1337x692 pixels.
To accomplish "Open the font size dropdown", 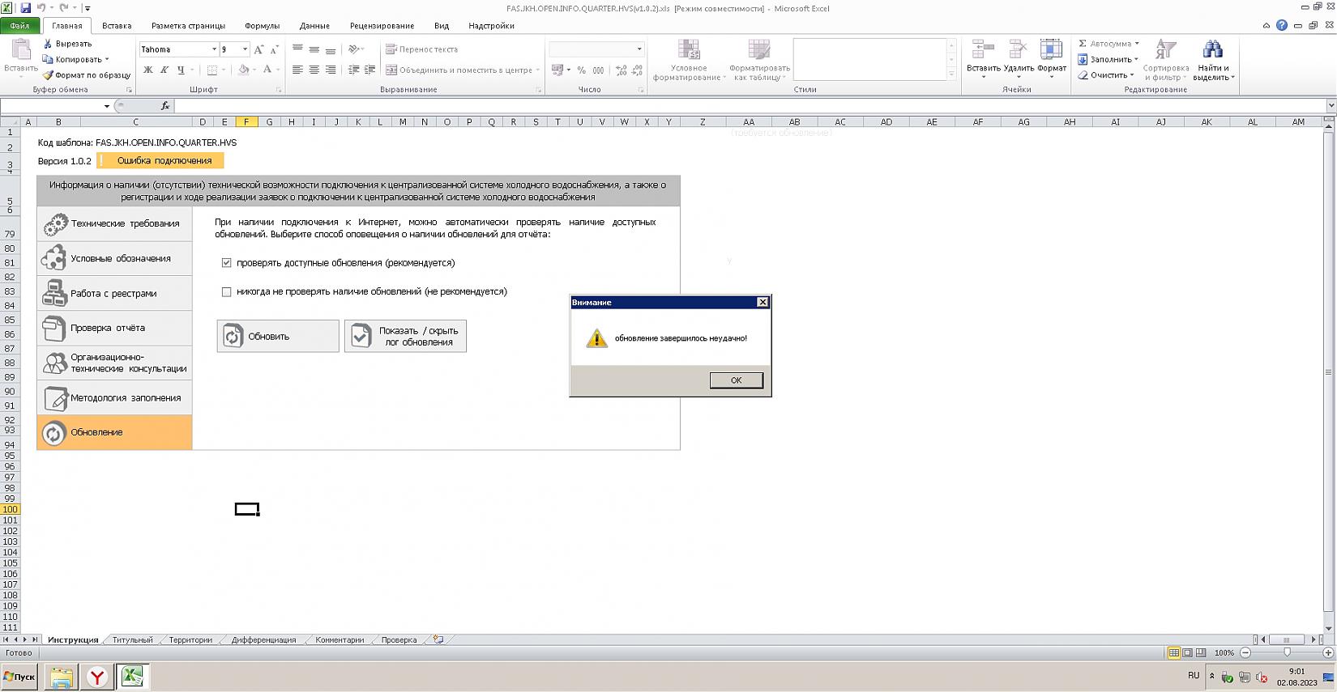I will [245, 49].
